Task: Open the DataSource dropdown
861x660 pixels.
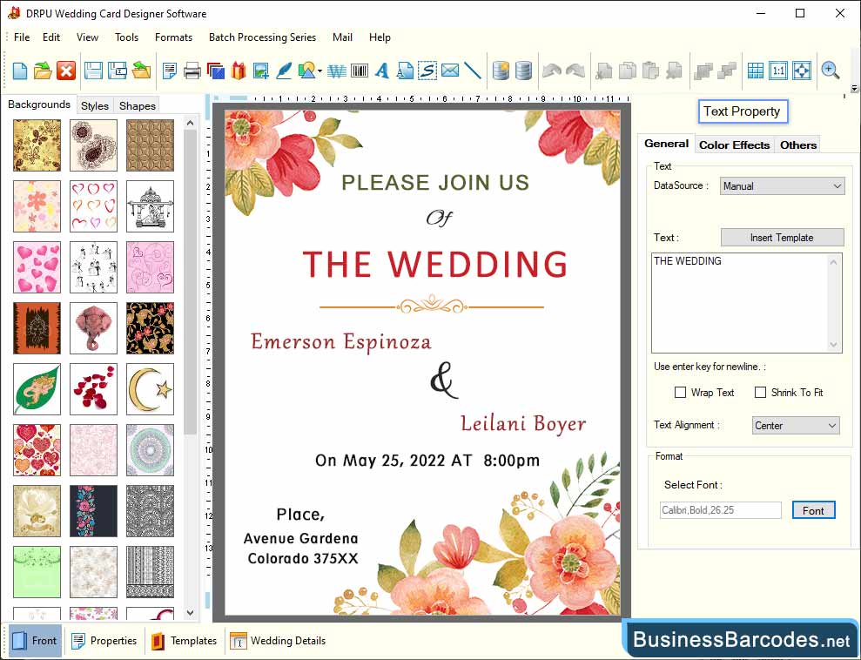Action: coord(782,186)
